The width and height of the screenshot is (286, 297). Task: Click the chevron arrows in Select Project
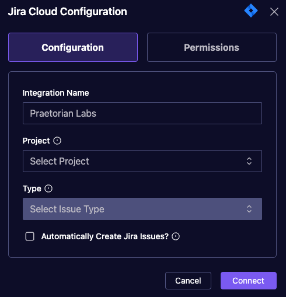tap(249, 161)
